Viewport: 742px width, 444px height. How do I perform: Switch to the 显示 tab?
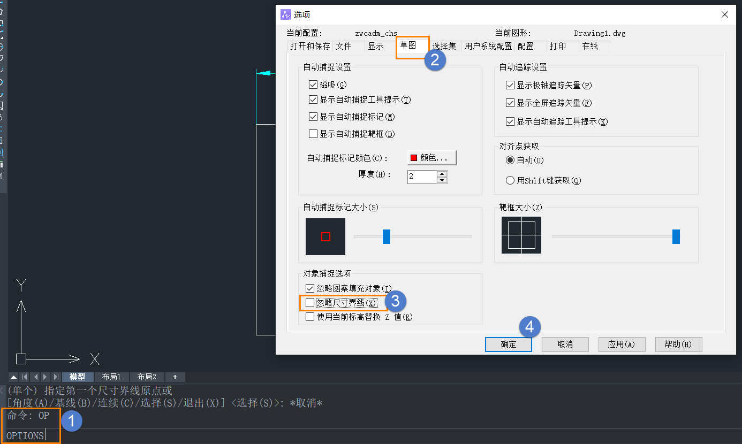[x=381, y=47]
